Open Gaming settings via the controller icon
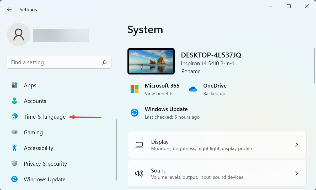This screenshot has width=316, height=190. [14, 132]
